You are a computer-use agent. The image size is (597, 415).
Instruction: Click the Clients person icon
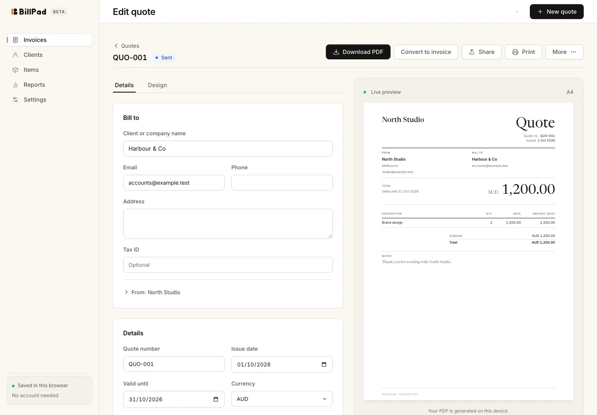(15, 55)
